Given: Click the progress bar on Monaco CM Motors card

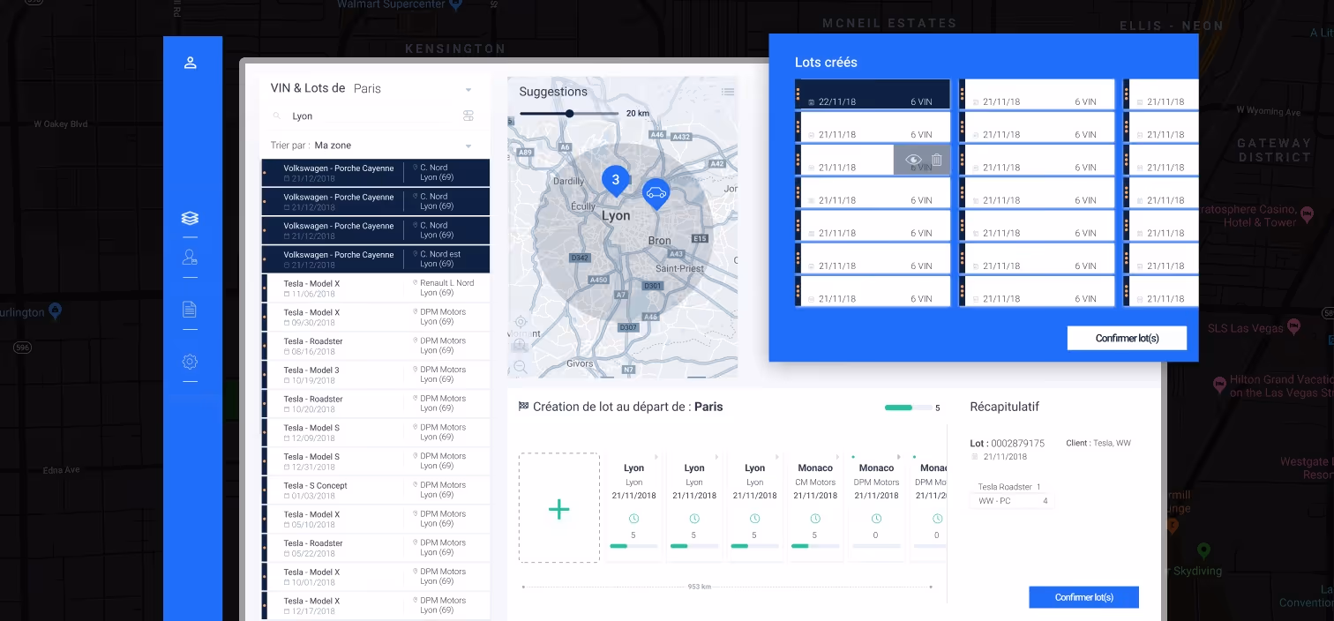Looking at the screenshot, I should (815, 546).
